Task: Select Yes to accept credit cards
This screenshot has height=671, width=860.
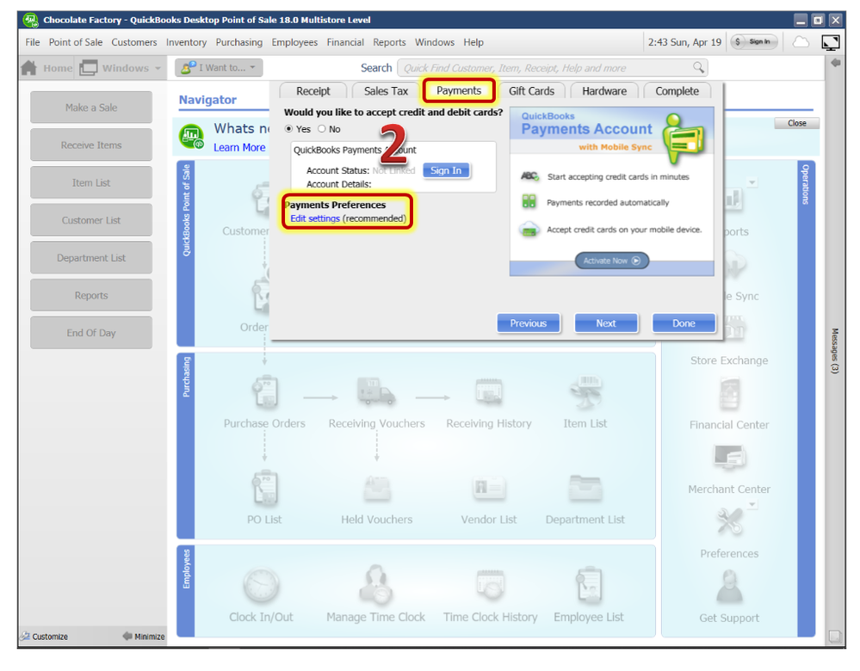Action: tap(288, 129)
